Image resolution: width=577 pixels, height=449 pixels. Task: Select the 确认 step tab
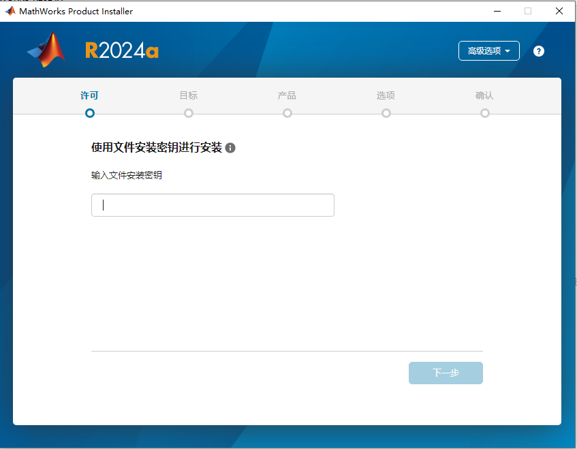pyautogui.click(x=484, y=95)
